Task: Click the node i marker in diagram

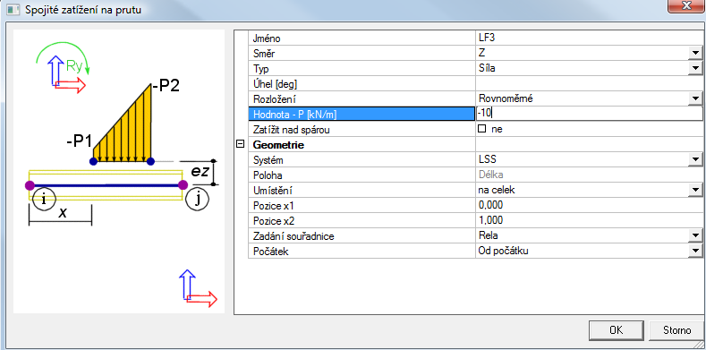Action: click(x=43, y=199)
